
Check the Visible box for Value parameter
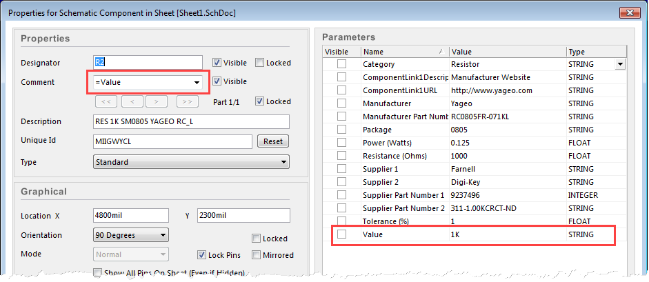coord(341,234)
